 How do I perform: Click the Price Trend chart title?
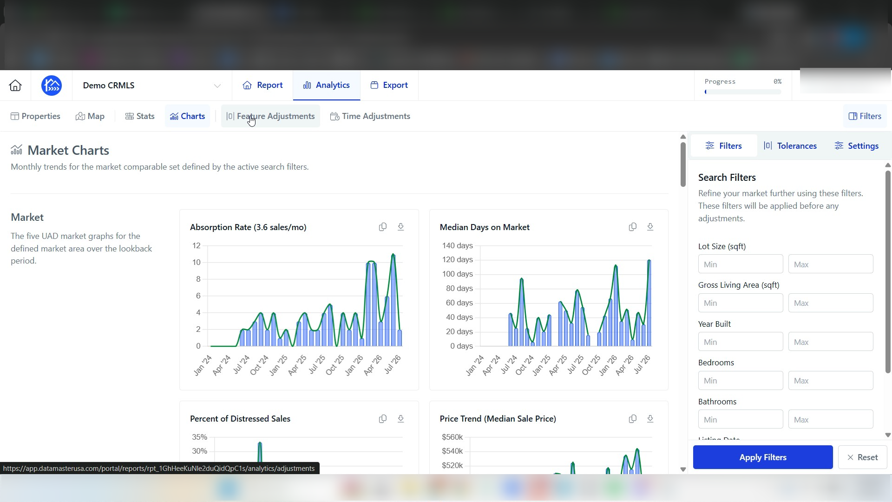(x=498, y=419)
